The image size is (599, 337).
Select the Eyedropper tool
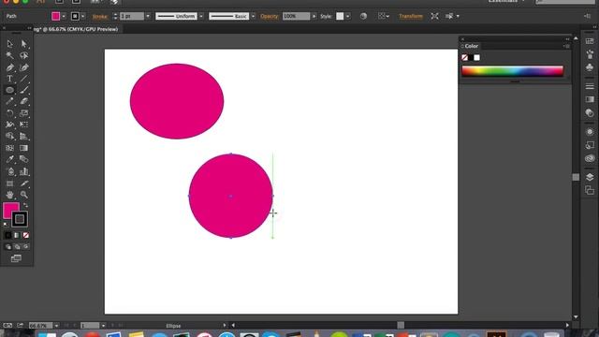(9, 159)
